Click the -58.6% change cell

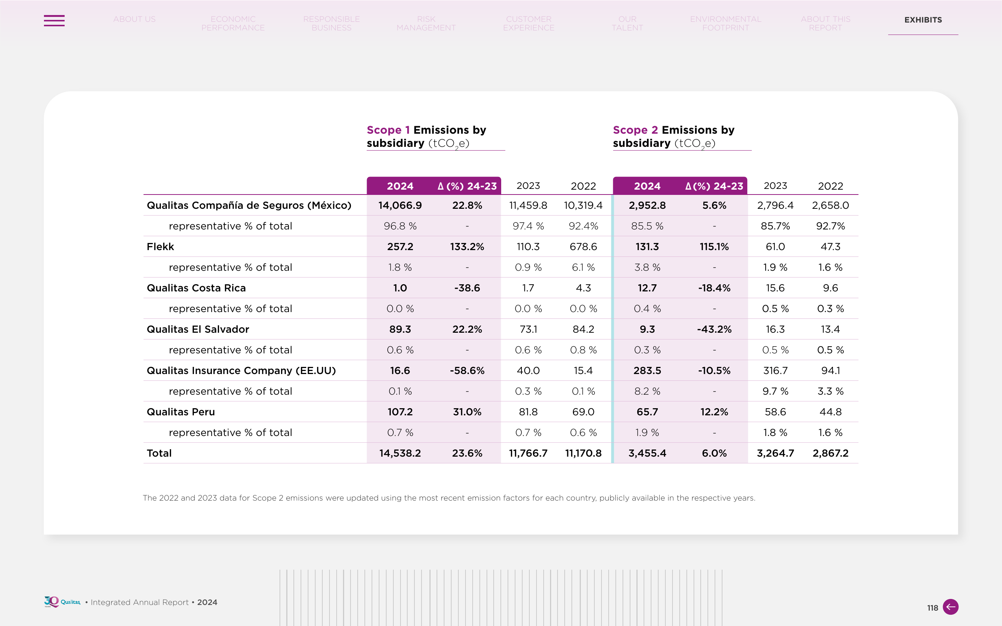(x=467, y=371)
